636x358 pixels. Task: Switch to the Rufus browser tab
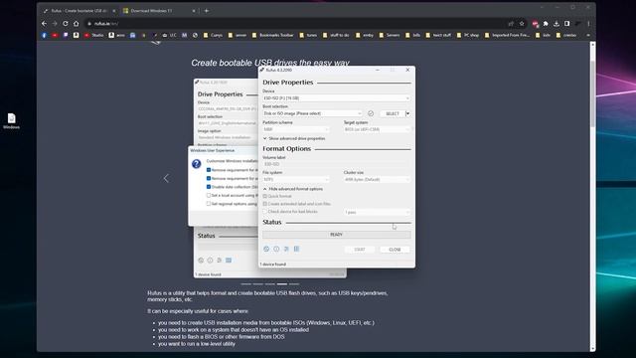pos(79,11)
